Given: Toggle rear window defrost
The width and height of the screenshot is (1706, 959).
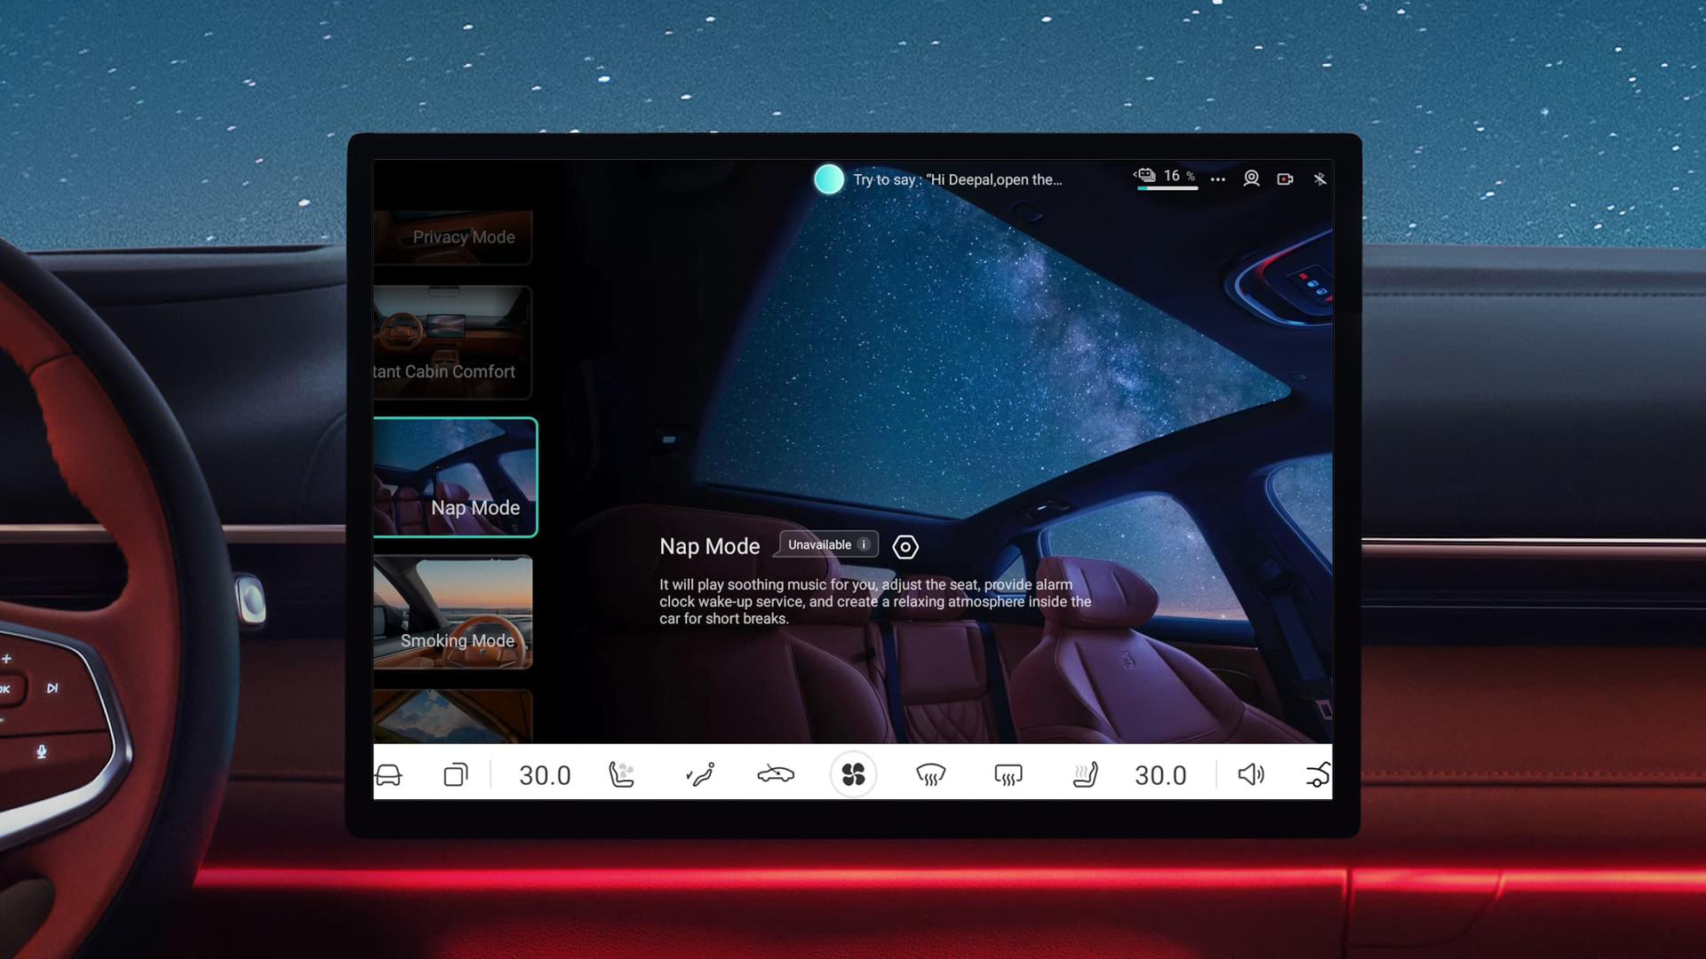Looking at the screenshot, I should click(1008, 775).
